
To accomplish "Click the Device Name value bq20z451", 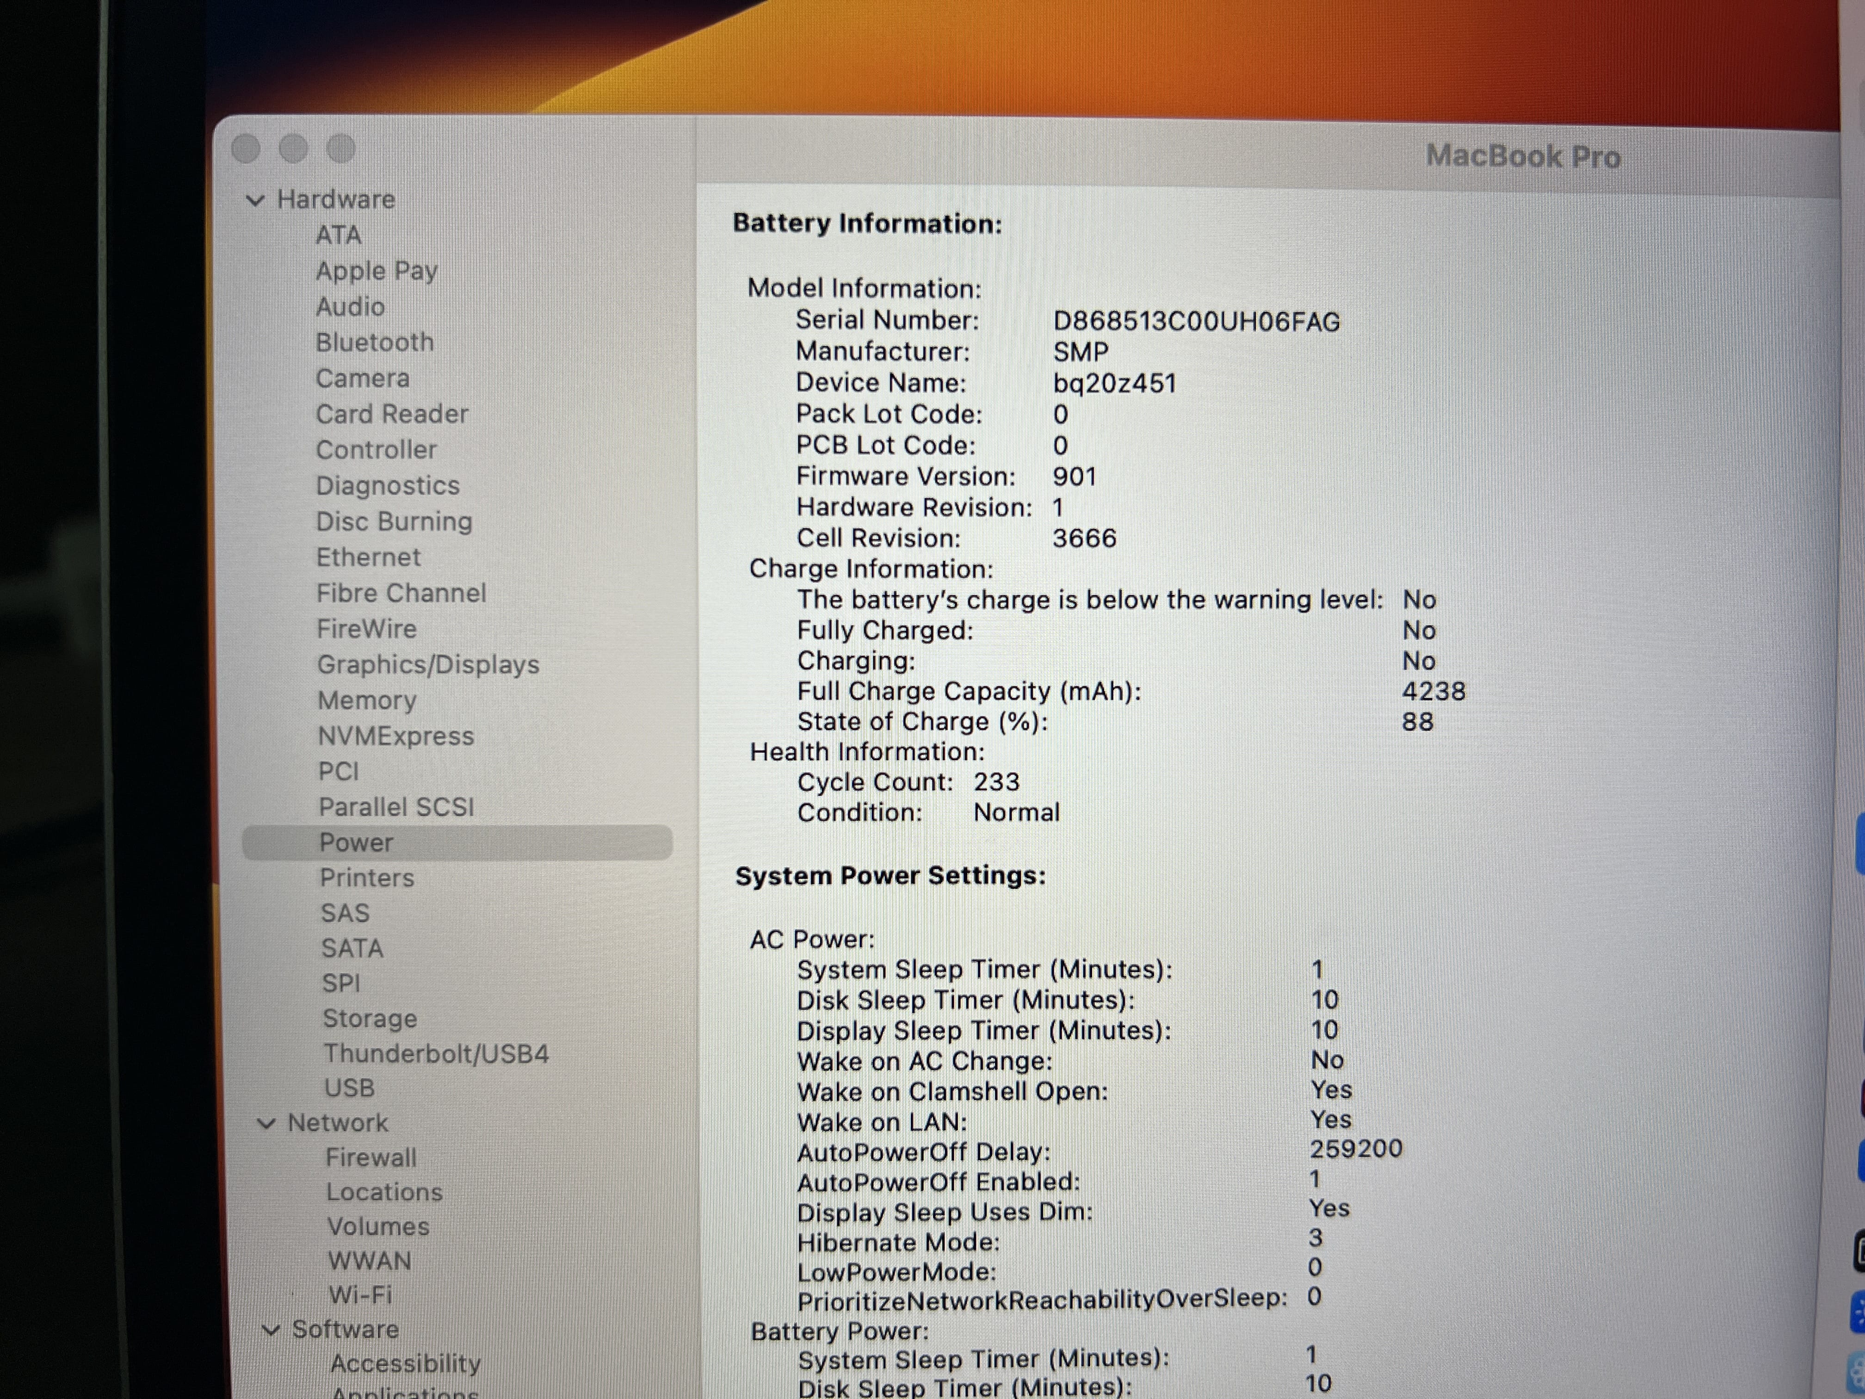I will click(1114, 384).
